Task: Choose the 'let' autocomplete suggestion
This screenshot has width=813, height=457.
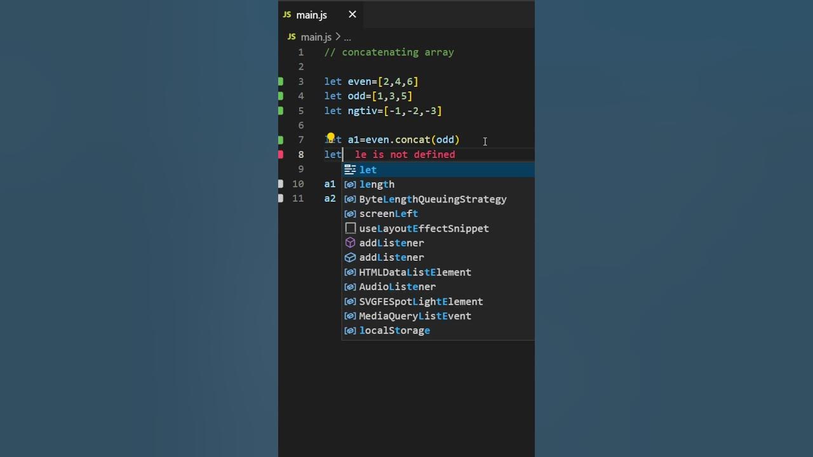Action: 438,169
